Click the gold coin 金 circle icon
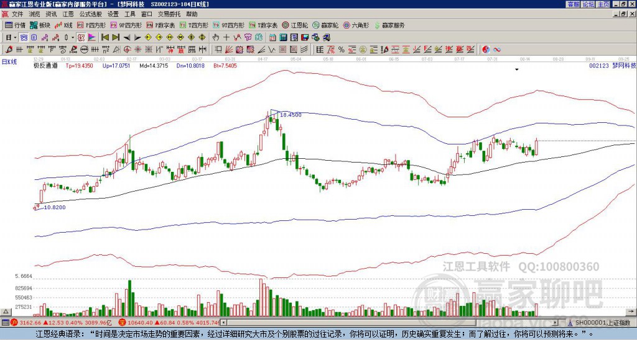637x340 pixels. click(363, 50)
